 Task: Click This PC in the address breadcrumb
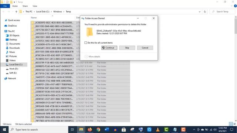(x=29, y=11)
